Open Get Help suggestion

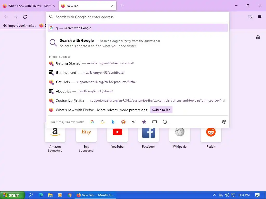coord(138,82)
